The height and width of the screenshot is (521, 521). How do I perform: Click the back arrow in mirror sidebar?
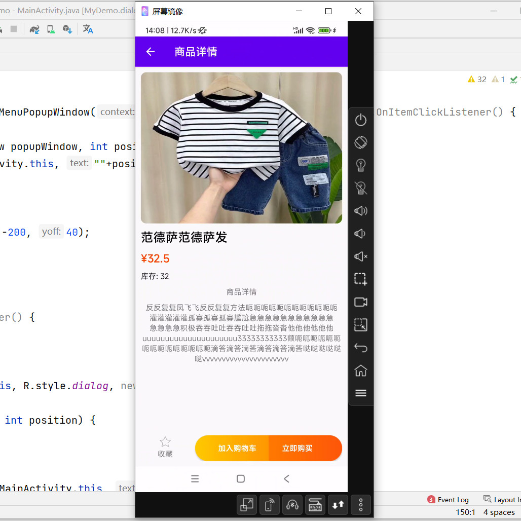click(x=360, y=348)
